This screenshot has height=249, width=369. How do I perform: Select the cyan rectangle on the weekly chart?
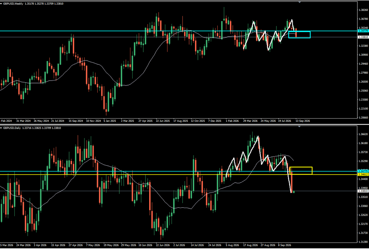299,34
